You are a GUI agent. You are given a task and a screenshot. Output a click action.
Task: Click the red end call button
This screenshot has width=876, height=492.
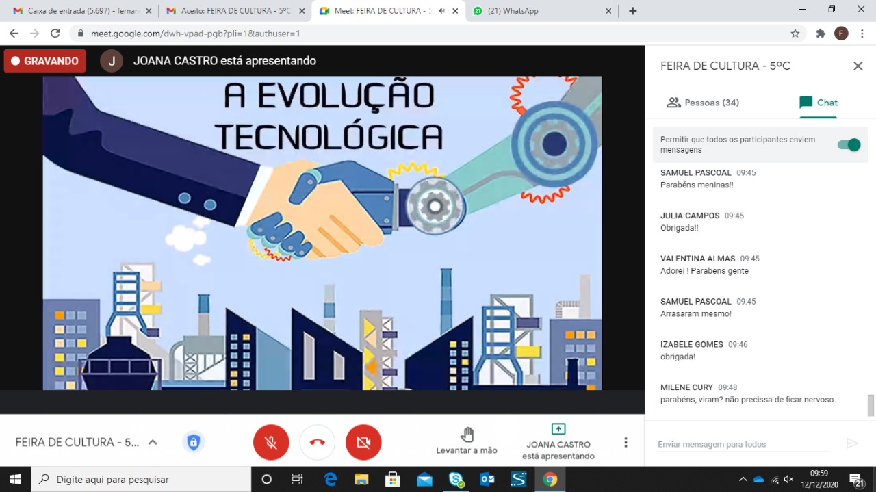pos(317,443)
